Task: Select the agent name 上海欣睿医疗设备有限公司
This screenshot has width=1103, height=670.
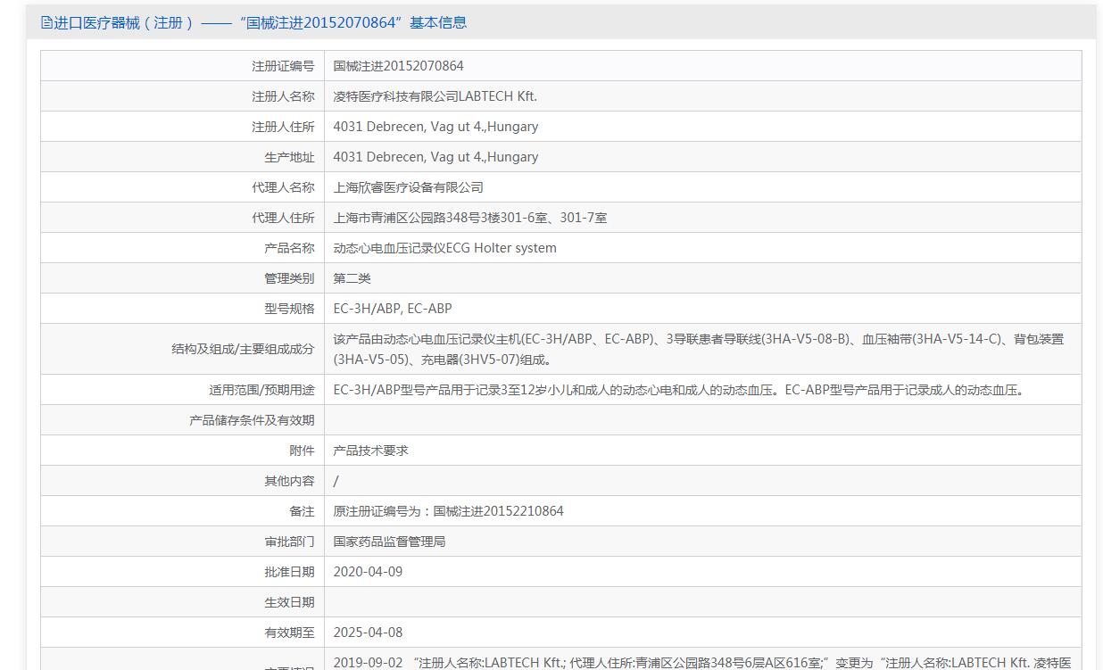Action: click(x=408, y=187)
